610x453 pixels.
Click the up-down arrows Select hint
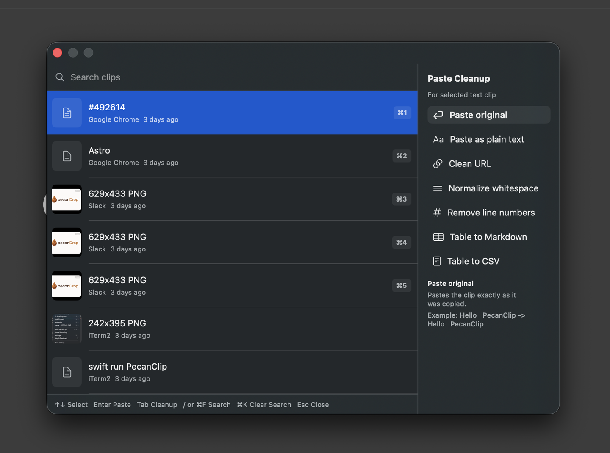(x=71, y=405)
